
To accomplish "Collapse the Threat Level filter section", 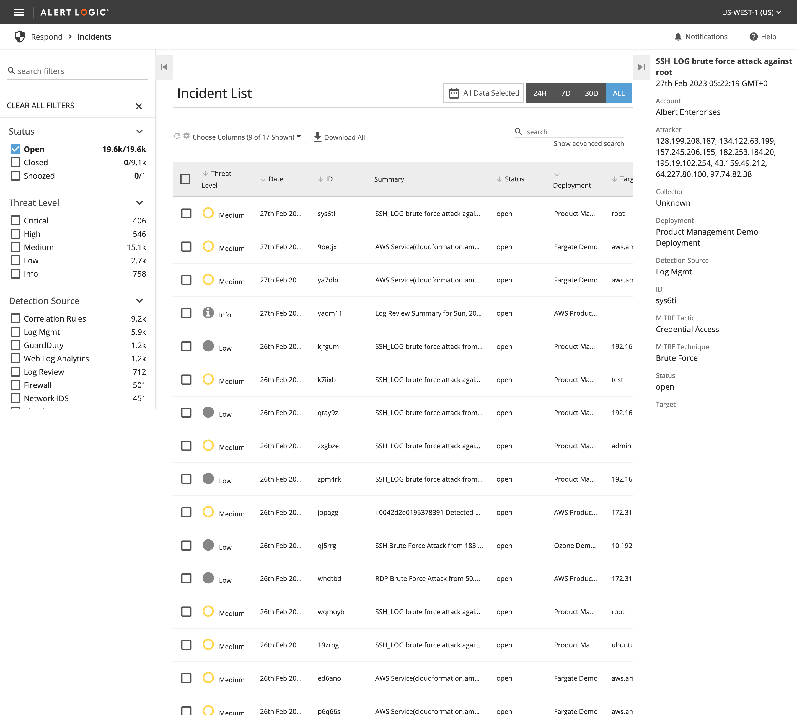I will [x=139, y=203].
